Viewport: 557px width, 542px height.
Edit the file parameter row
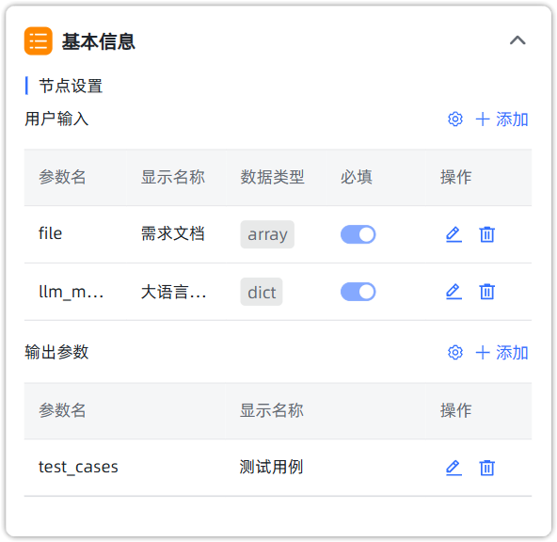coord(454,234)
